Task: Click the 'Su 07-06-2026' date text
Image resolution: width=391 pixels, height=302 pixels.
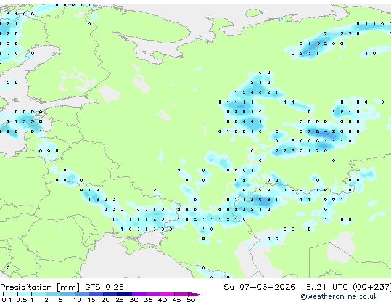Action: 260,287
